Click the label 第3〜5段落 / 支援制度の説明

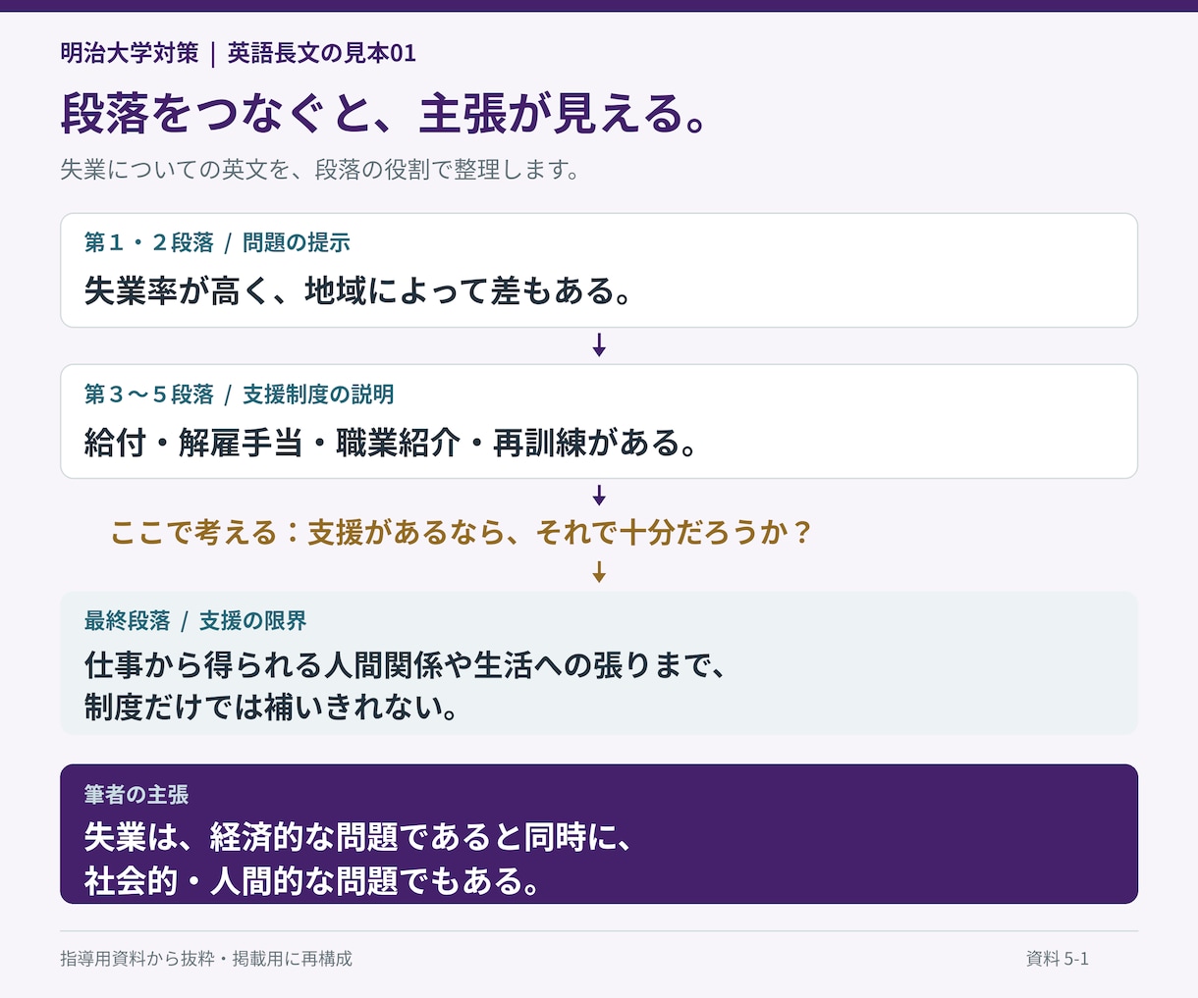coord(239,394)
